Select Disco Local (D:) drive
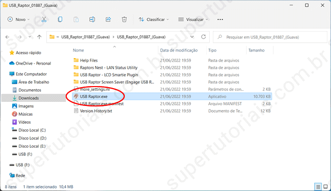331x191 pixels. pos(32,138)
